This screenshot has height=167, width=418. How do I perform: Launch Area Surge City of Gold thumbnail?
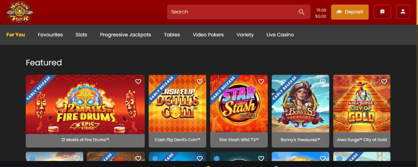coord(362,104)
